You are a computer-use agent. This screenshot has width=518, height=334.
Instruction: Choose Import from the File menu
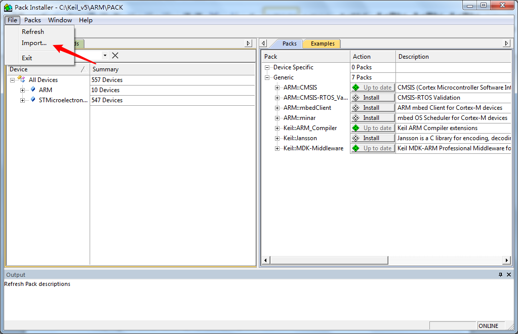coord(34,43)
